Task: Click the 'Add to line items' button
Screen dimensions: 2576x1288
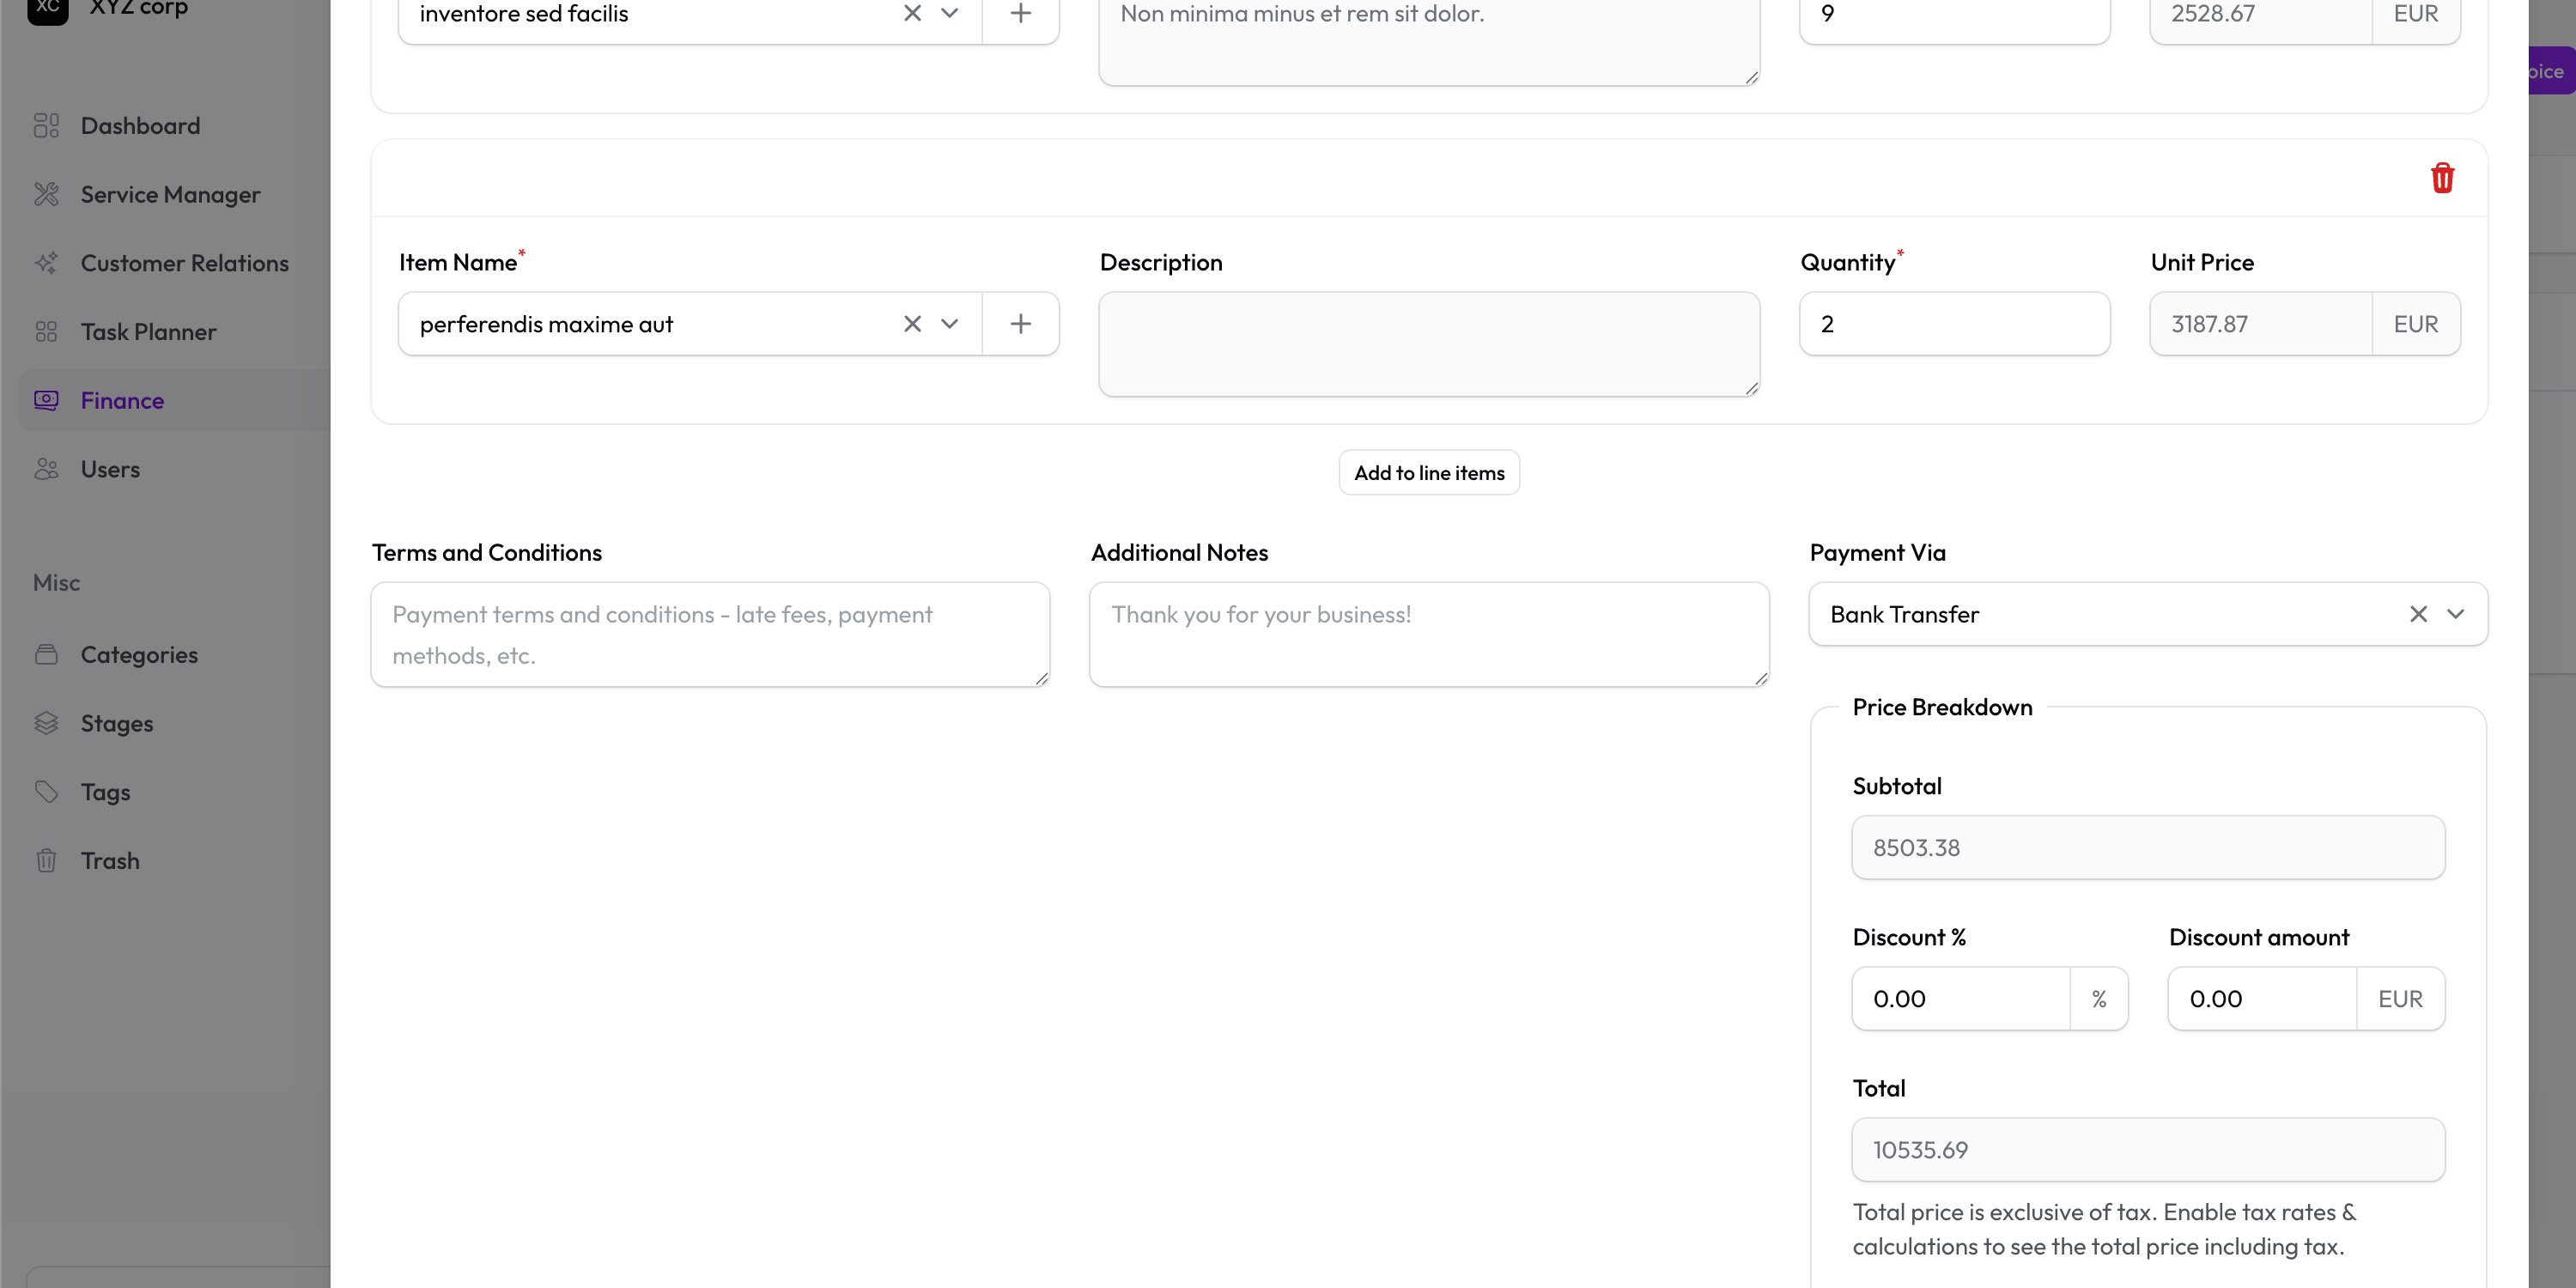Action: (x=1429, y=473)
